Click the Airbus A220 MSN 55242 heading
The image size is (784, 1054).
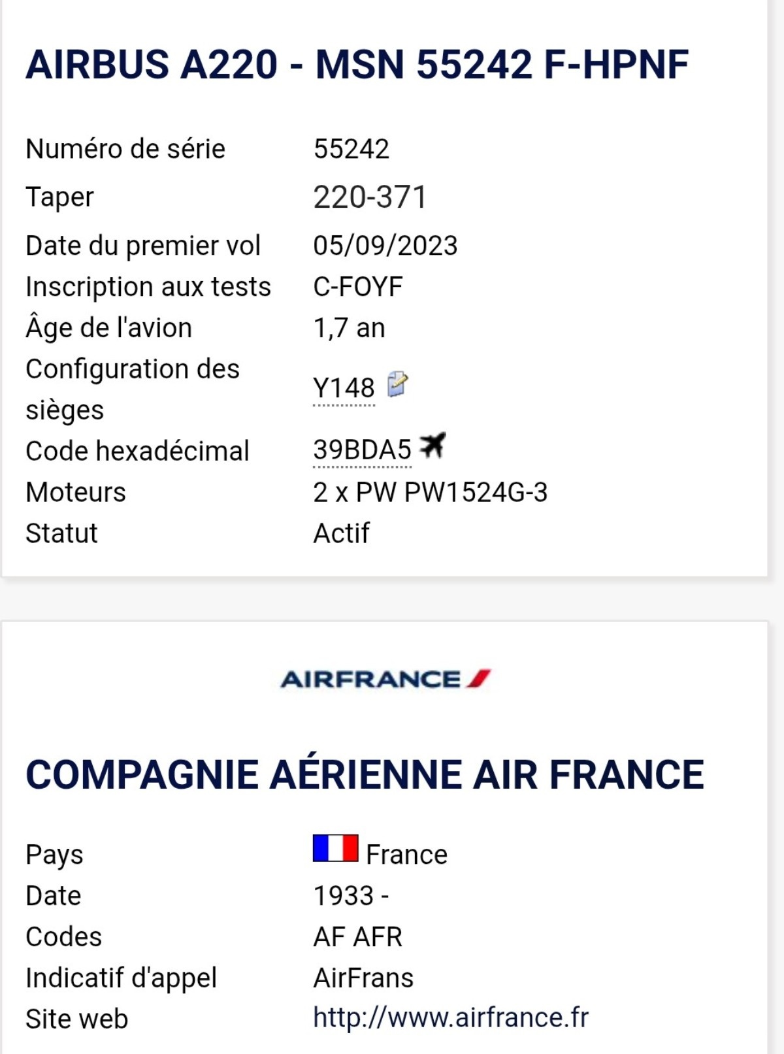point(357,65)
